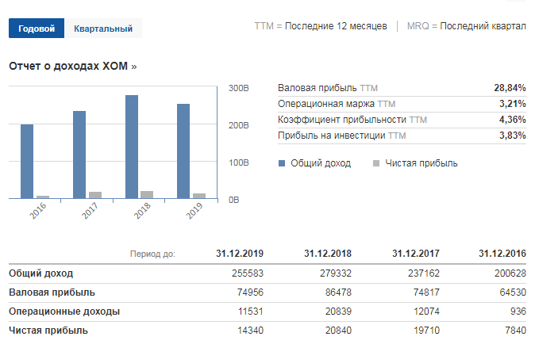535x344 pixels.
Task: Click the 936 operating income cell
Action: pyautogui.click(x=518, y=312)
